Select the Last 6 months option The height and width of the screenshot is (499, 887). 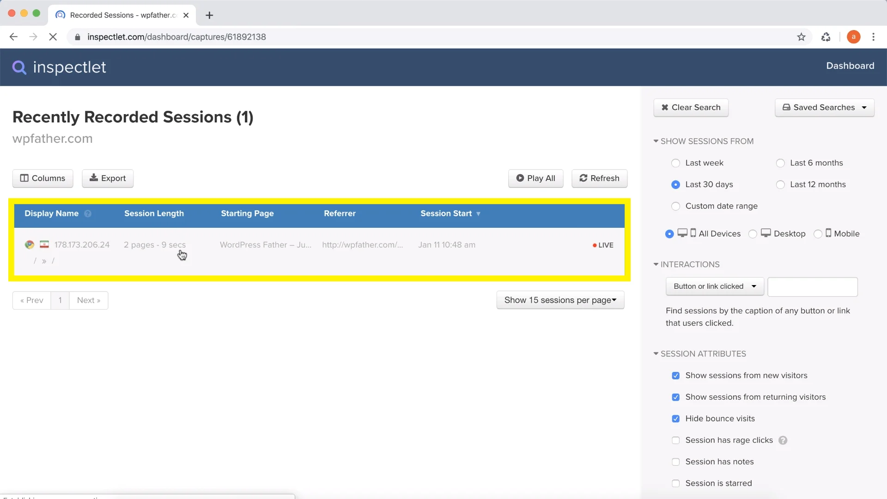780,163
